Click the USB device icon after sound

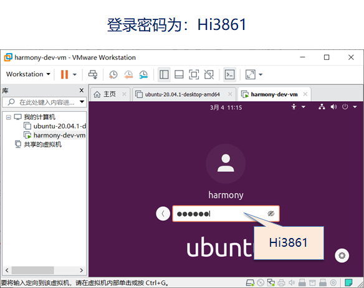(302, 282)
